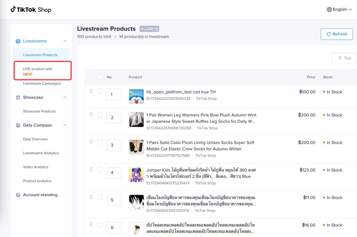Viewport: 357px width, 237px height.
Task: Click the TikTok Shop logo
Action: coord(31,9)
